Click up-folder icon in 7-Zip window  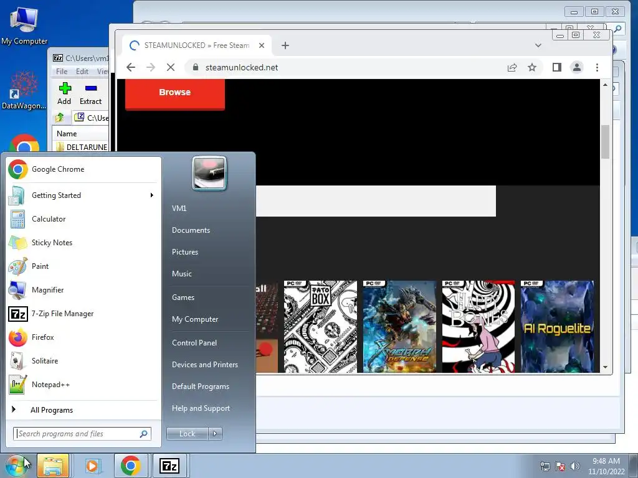coord(60,118)
